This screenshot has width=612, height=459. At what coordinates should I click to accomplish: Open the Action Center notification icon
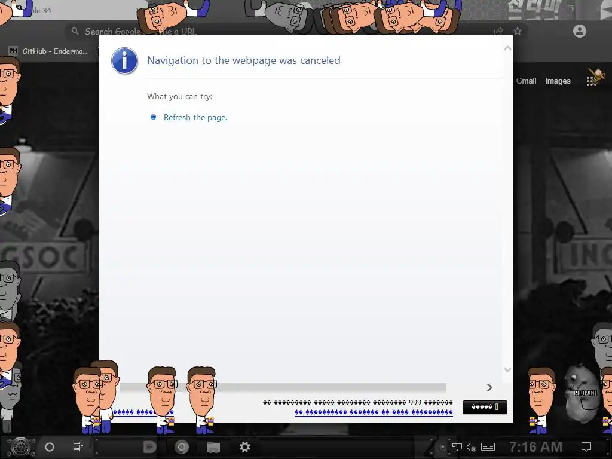click(586, 447)
